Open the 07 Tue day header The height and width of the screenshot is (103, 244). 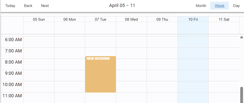(x=100, y=19)
